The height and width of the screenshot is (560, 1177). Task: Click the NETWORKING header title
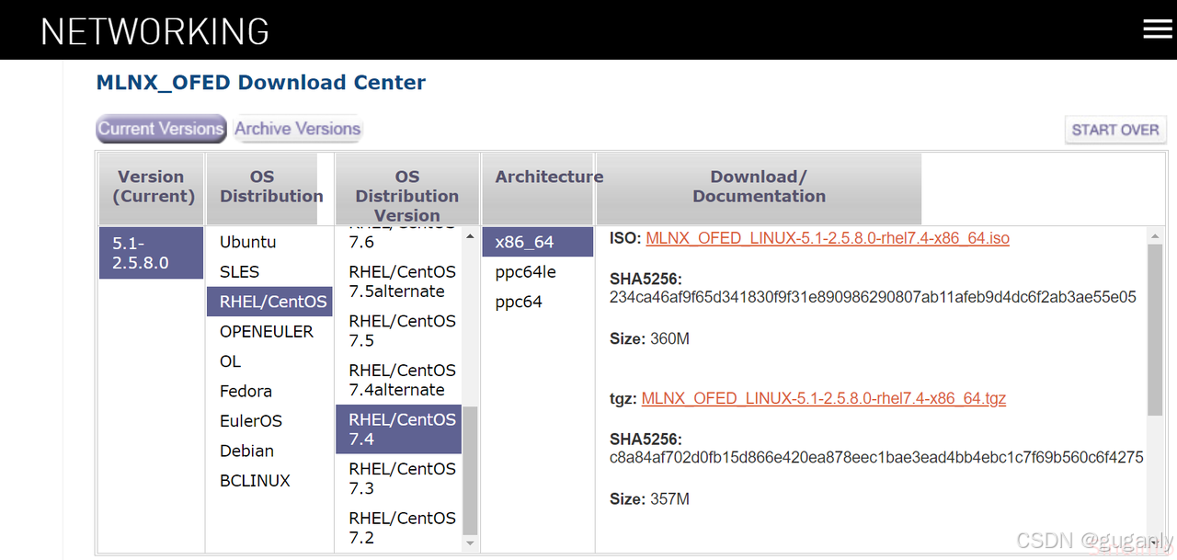click(155, 31)
